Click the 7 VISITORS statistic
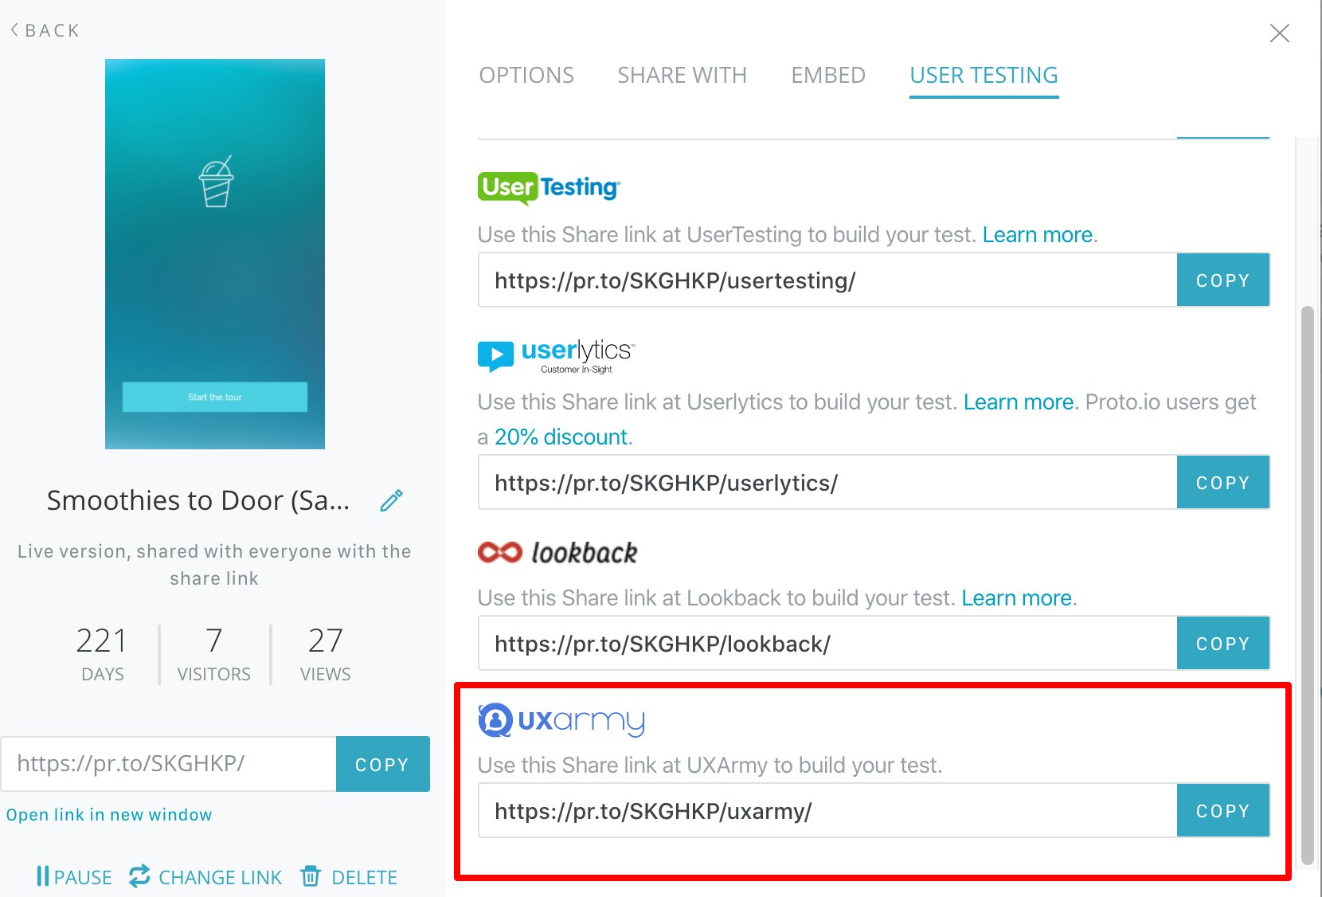 point(213,654)
